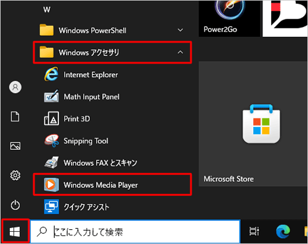Open the Documents sidebar icon

(x=15, y=116)
